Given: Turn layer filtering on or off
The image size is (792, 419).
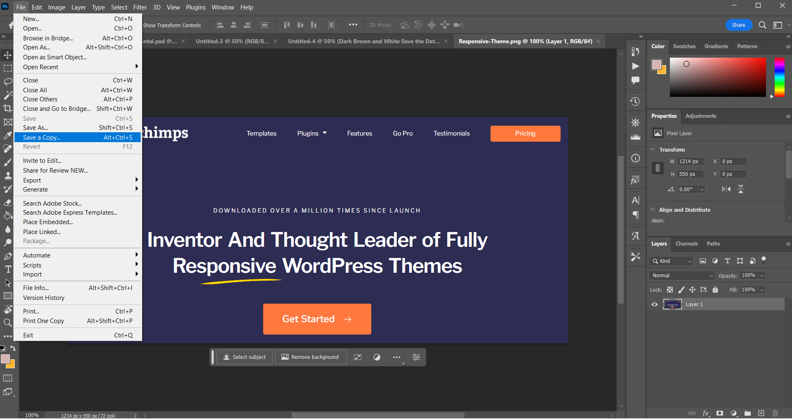Looking at the screenshot, I should point(764,260).
